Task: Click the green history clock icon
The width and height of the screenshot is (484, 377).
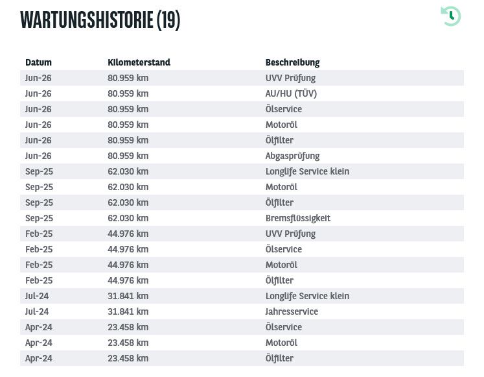Action: [451, 16]
